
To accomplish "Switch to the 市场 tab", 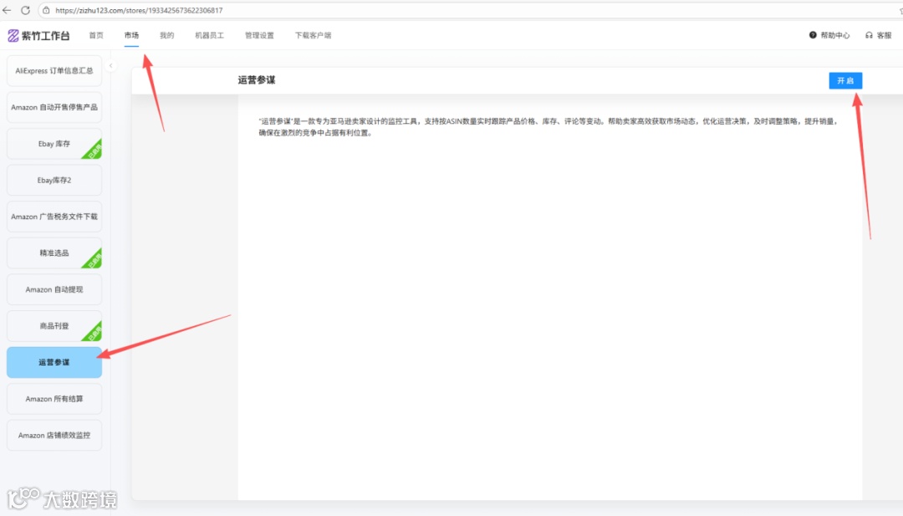I will pyautogui.click(x=131, y=36).
